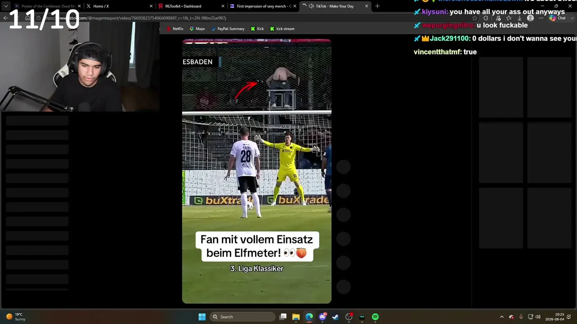The height and width of the screenshot is (324, 577).
Task: Open the circular app with red notification badge
Action: pyautogui.click(x=349, y=317)
